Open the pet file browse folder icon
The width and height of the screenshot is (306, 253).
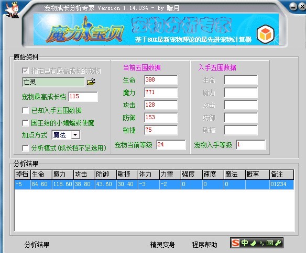pos(91,82)
